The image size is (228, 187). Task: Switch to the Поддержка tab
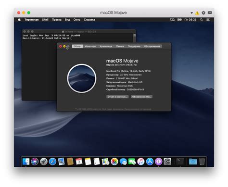134,46
